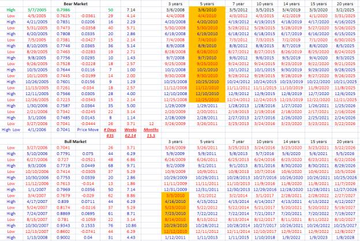Click the date cell 6/27/2006
Image resolution: width=360 pixels, height=241 pixels.
pyautogui.click(x=37, y=160)
